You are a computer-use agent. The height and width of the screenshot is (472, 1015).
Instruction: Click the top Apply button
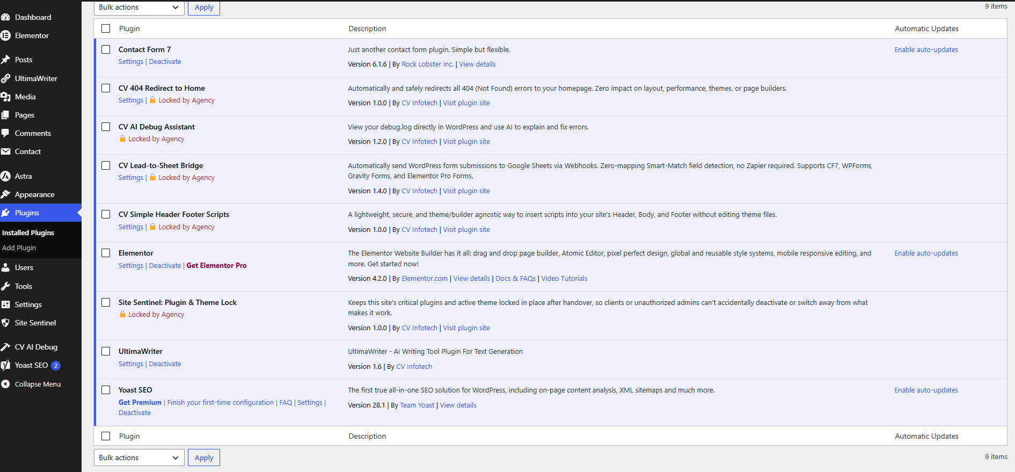204,8
